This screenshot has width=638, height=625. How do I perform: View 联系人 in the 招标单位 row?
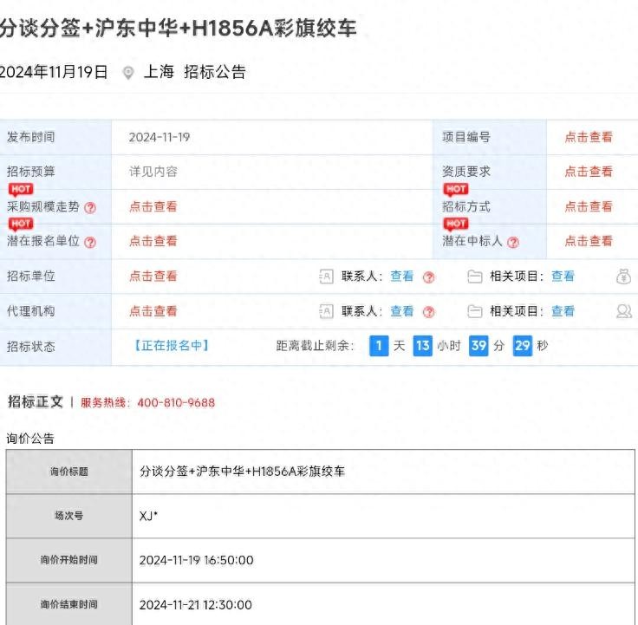[401, 277]
